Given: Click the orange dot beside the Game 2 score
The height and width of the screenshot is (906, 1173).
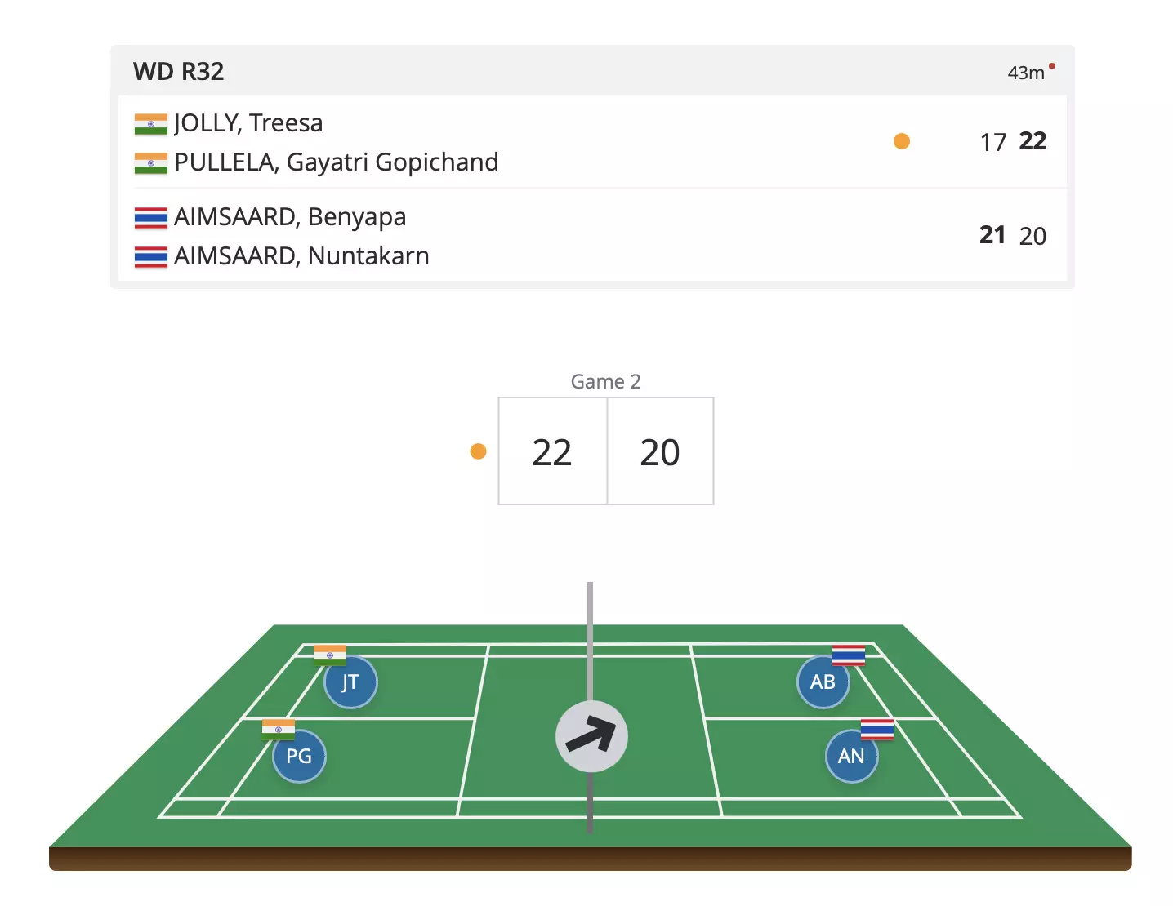Looking at the screenshot, I should (479, 451).
